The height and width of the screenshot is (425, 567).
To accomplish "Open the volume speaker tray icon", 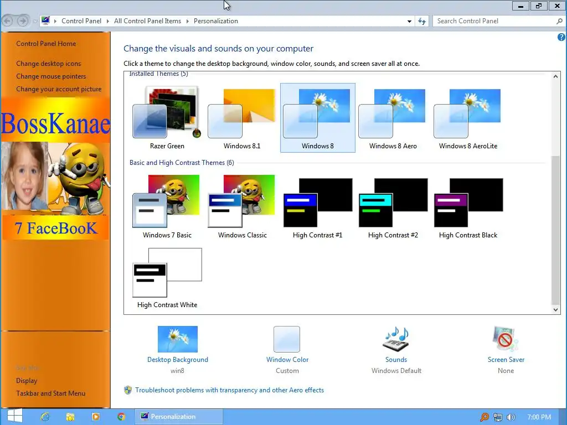I will point(511,417).
